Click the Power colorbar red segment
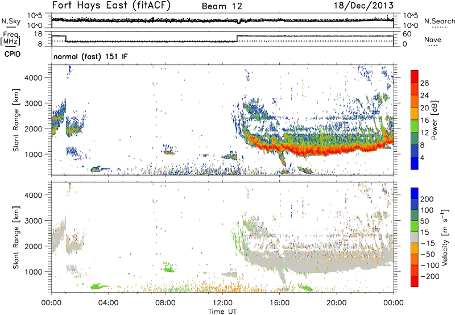This screenshot has height=315, width=455. (415, 76)
